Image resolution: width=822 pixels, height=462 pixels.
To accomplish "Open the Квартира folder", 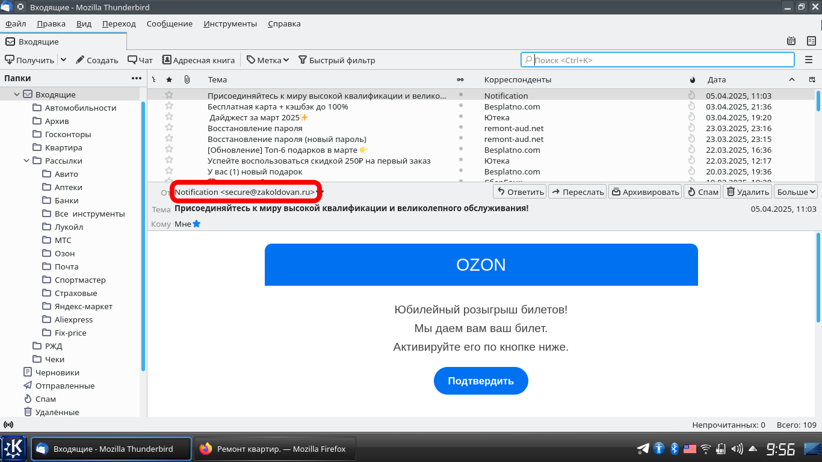I will [64, 147].
